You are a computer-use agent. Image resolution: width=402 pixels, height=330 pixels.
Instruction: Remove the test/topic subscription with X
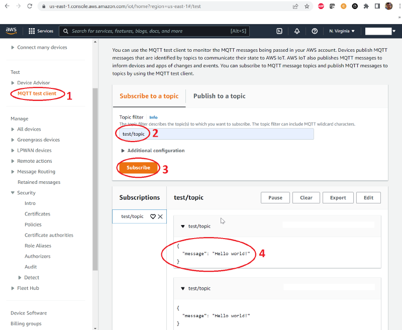click(x=160, y=216)
